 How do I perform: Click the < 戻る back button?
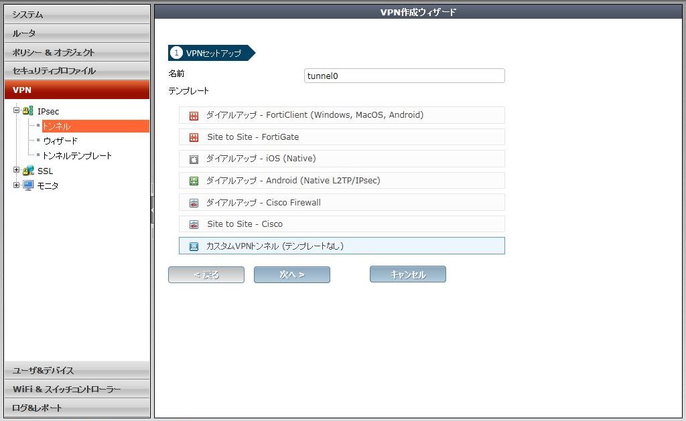pyautogui.click(x=206, y=274)
